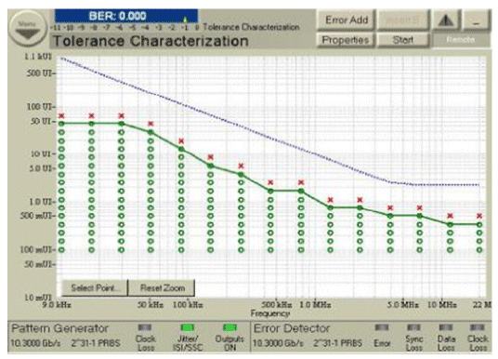Click the Error Detector Error indicator
Screen dimensions: 498x359
382,327
